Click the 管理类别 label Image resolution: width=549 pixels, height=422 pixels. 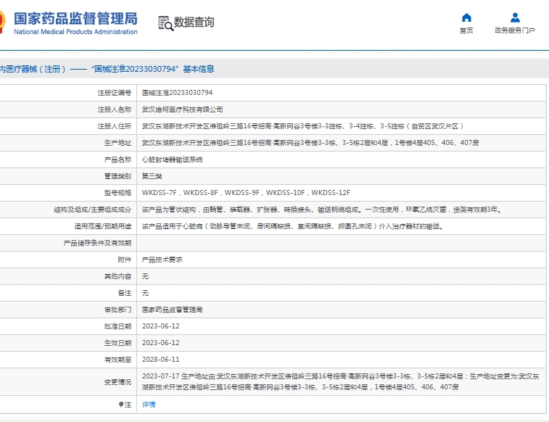click(x=117, y=176)
